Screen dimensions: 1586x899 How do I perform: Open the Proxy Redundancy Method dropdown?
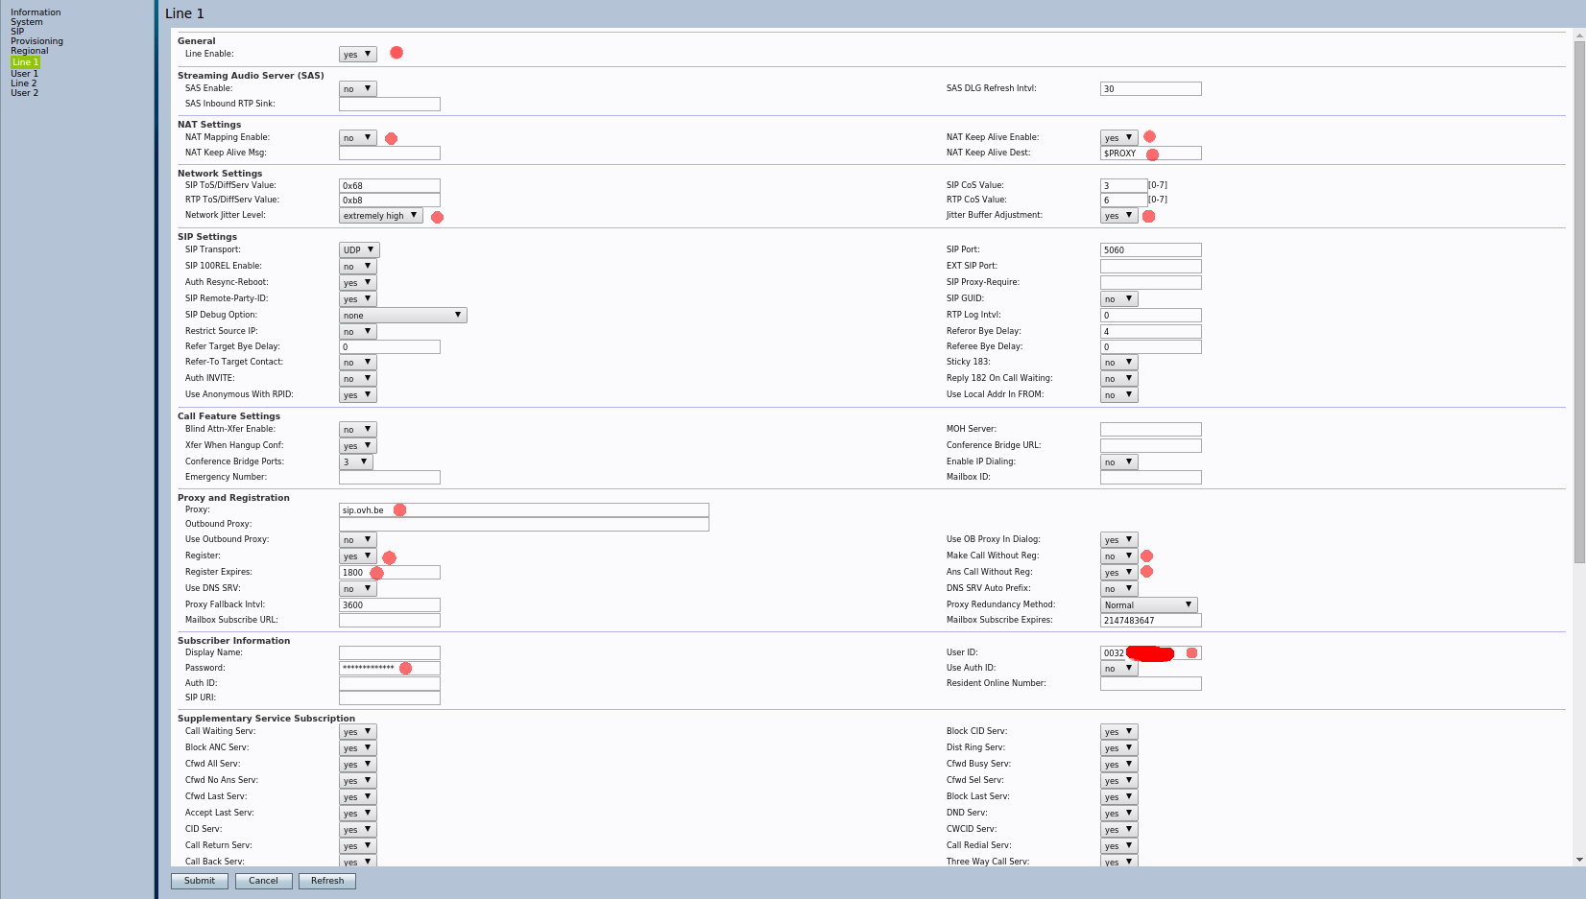pos(1148,605)
